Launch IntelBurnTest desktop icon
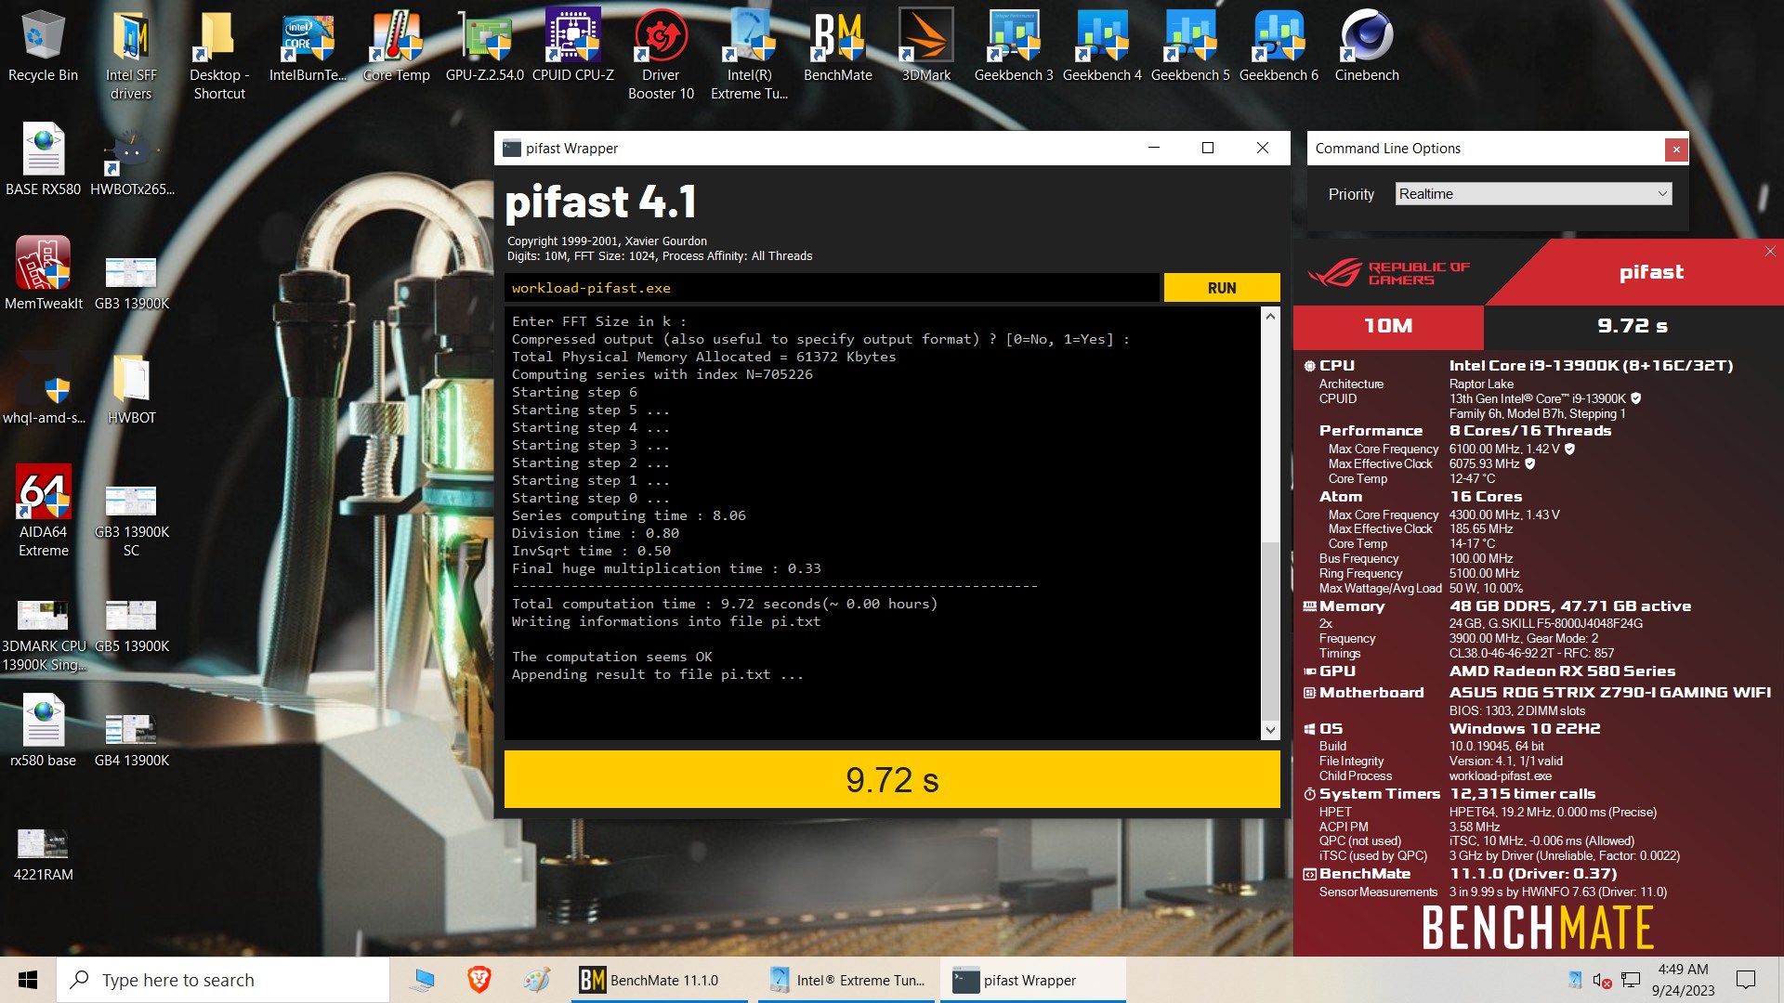Image resolution: width=1784 pixels, height=1003 pixels. tap(308, 46)
